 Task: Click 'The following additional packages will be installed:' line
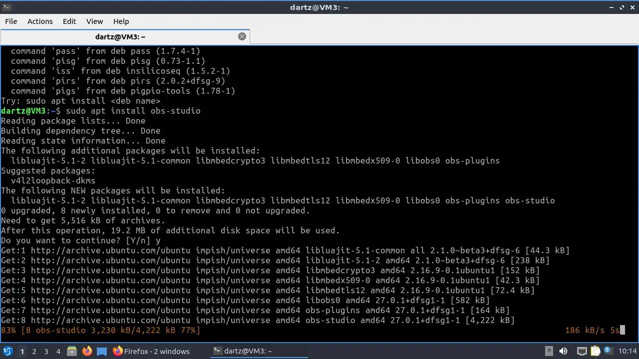(x=130, y=151)
